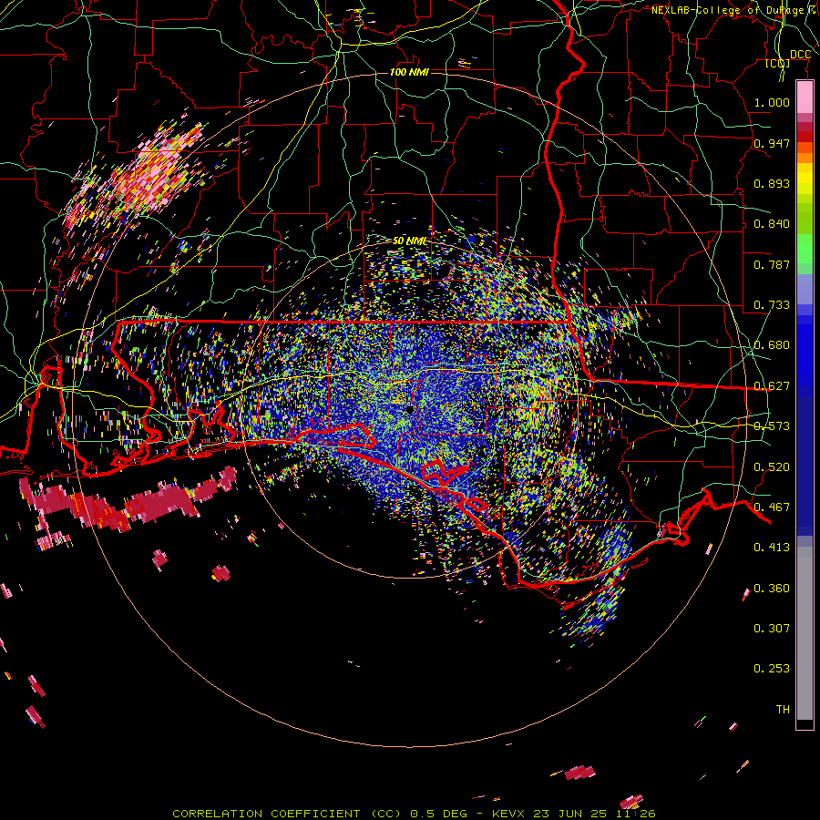Select the 0.893 color scale value
This screenshot has height=820, width=820.
click(772, 183)
